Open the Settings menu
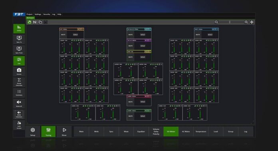 coord(38,14)
